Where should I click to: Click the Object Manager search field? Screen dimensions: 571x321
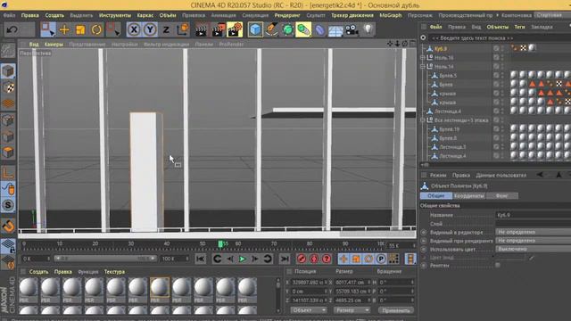pos(499,37)
